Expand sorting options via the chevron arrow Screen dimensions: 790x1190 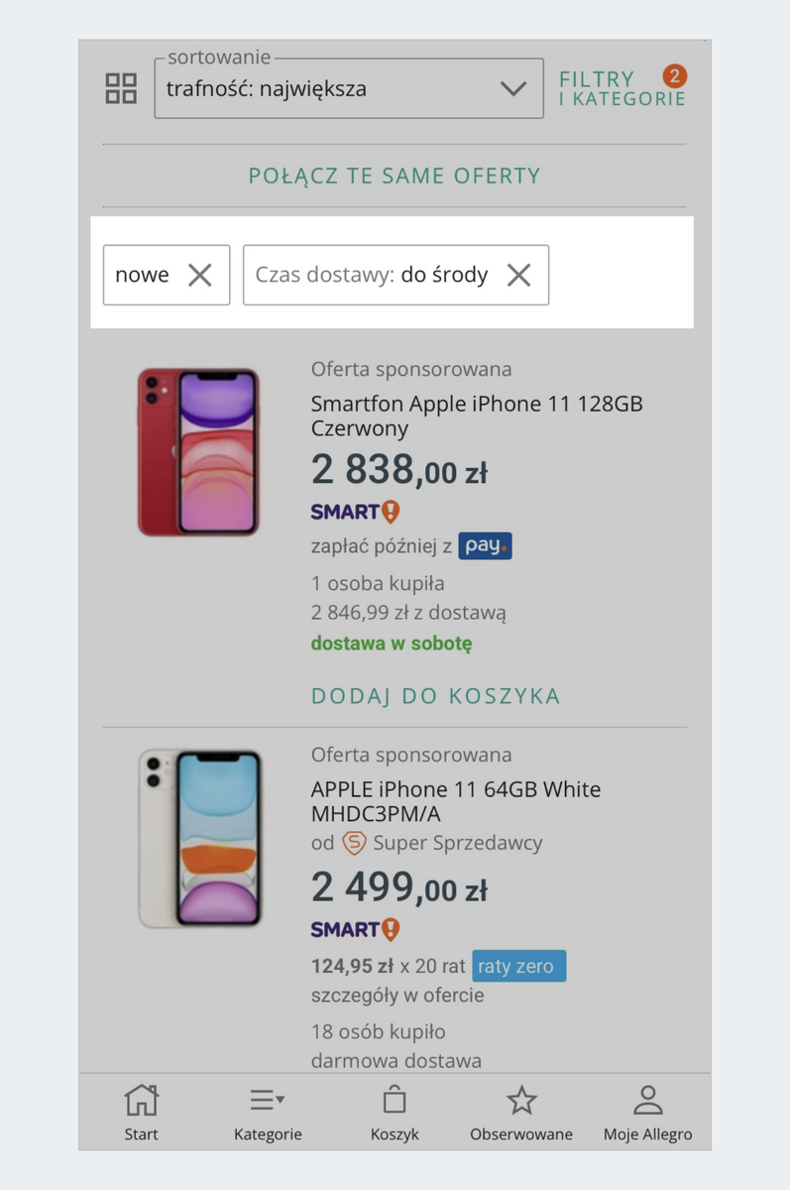pos(513,88)
